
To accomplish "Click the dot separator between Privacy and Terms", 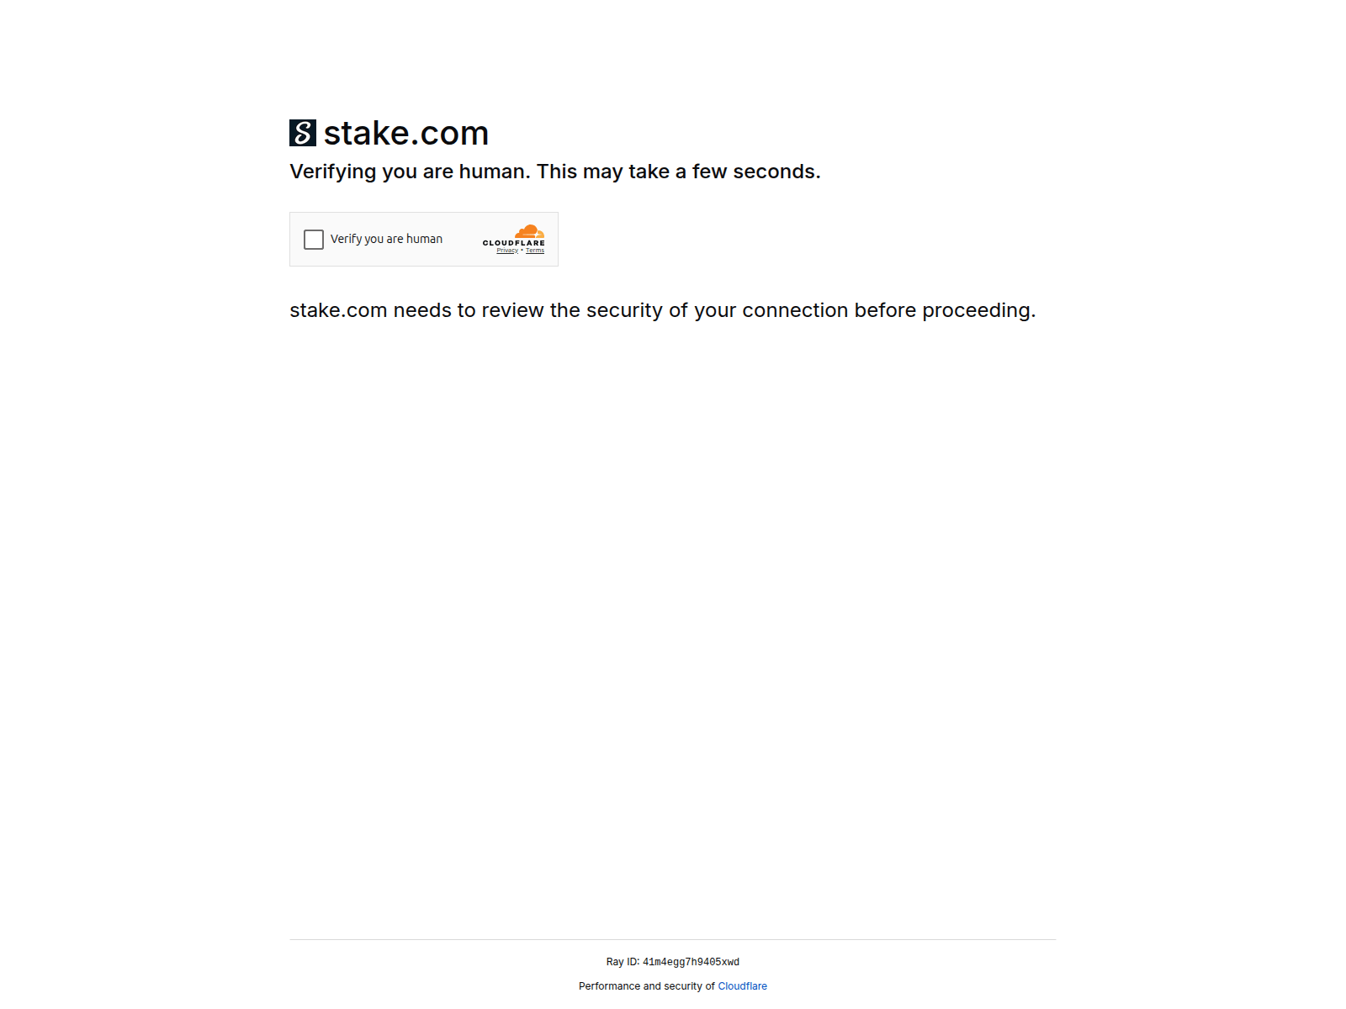I will [522, 251].
